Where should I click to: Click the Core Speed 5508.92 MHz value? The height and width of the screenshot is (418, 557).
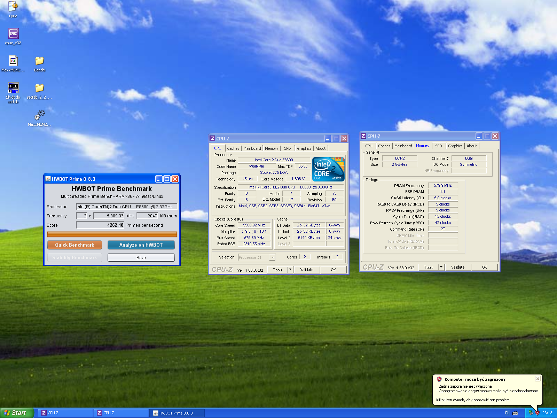[x=254, y=225]
